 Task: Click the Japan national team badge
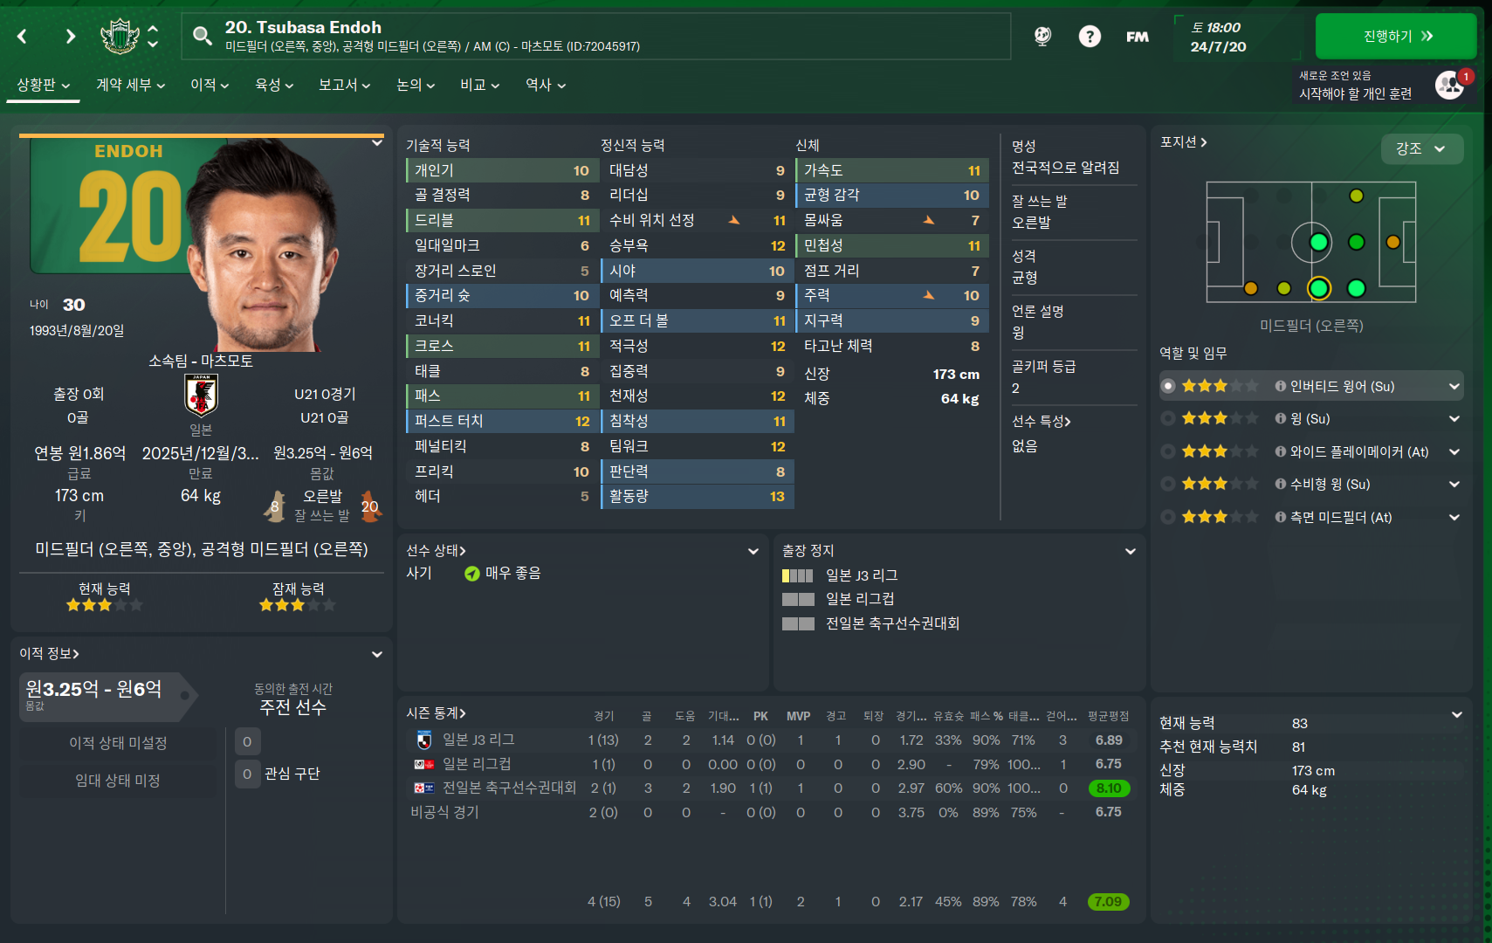[x=201, y=396]
